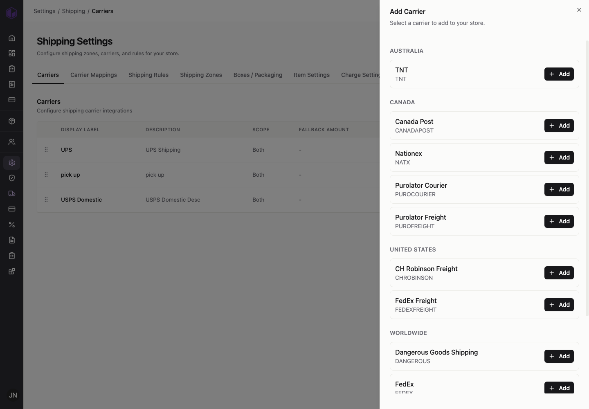This screenshot has width=589, height=409.
Task: Grab the drag handle for UPS row
Action: pyautogui.click(x=46, y=150)
